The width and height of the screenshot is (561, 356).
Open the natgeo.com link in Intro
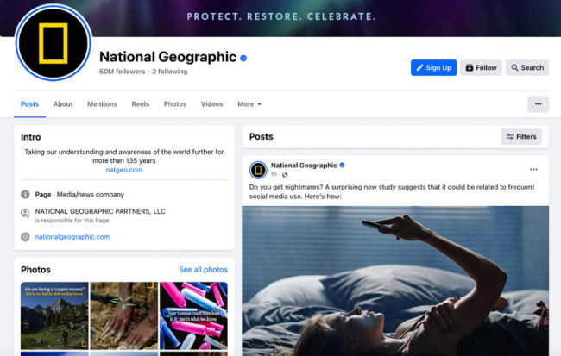(x=124, y=170)
